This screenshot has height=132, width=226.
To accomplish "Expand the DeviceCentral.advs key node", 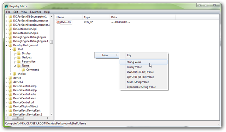I will click(6, 94).
